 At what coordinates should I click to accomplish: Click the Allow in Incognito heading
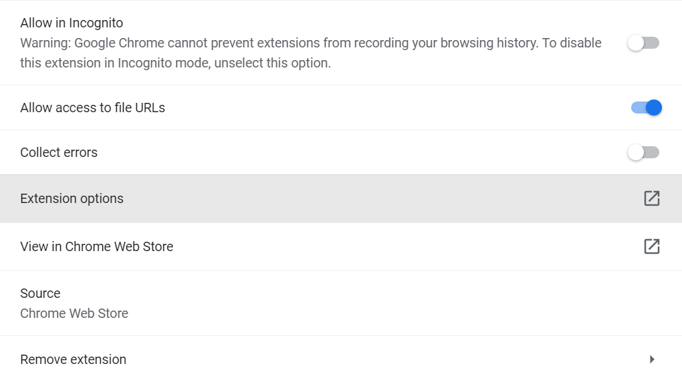pos(72,23)
